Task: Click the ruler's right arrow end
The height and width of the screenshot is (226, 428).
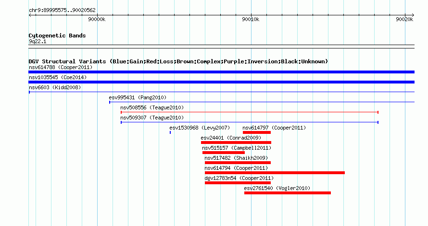Action: 413,15
